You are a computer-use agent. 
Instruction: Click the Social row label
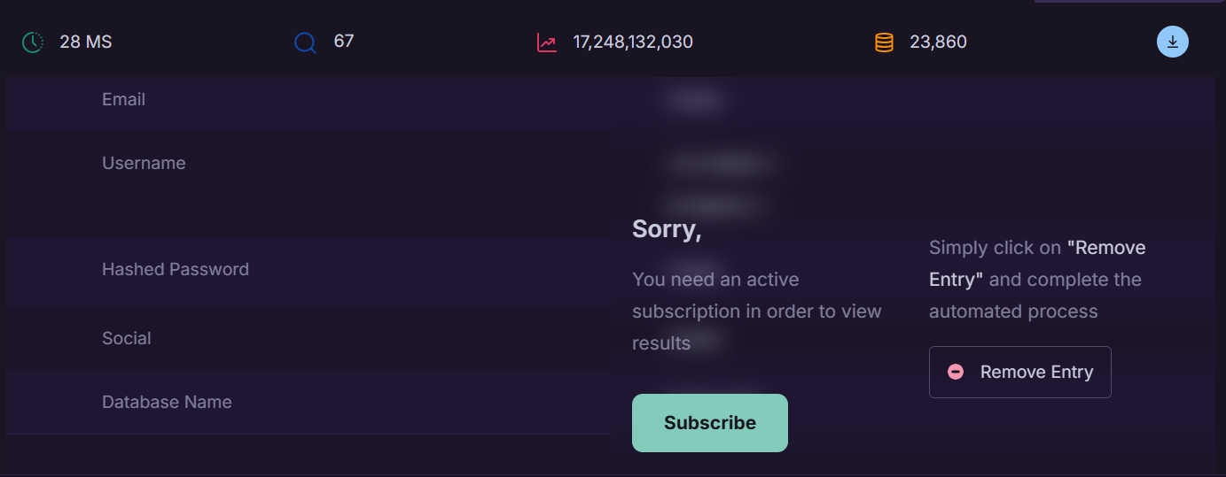pyautogui.click(x=126, y=339)
